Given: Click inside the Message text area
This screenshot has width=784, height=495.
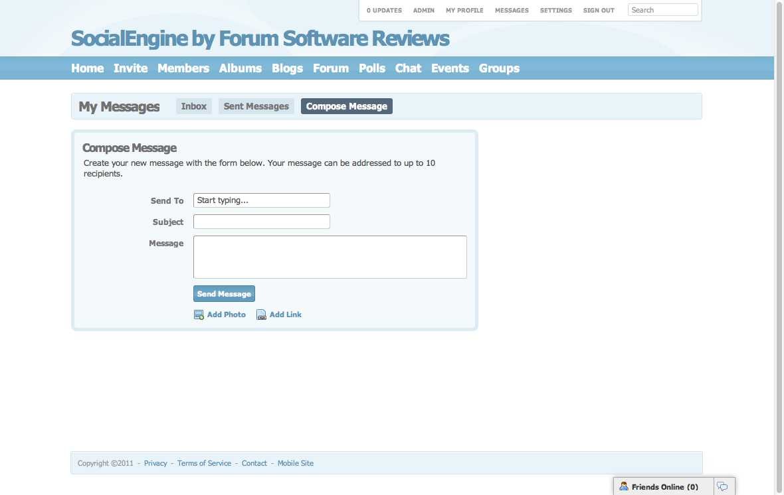Looking at the screenshot, I should click(330, 257).
